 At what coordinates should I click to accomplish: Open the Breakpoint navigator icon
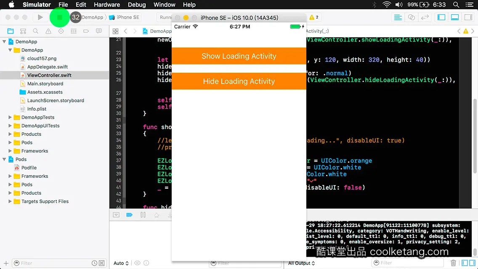[x=86, y=31]
